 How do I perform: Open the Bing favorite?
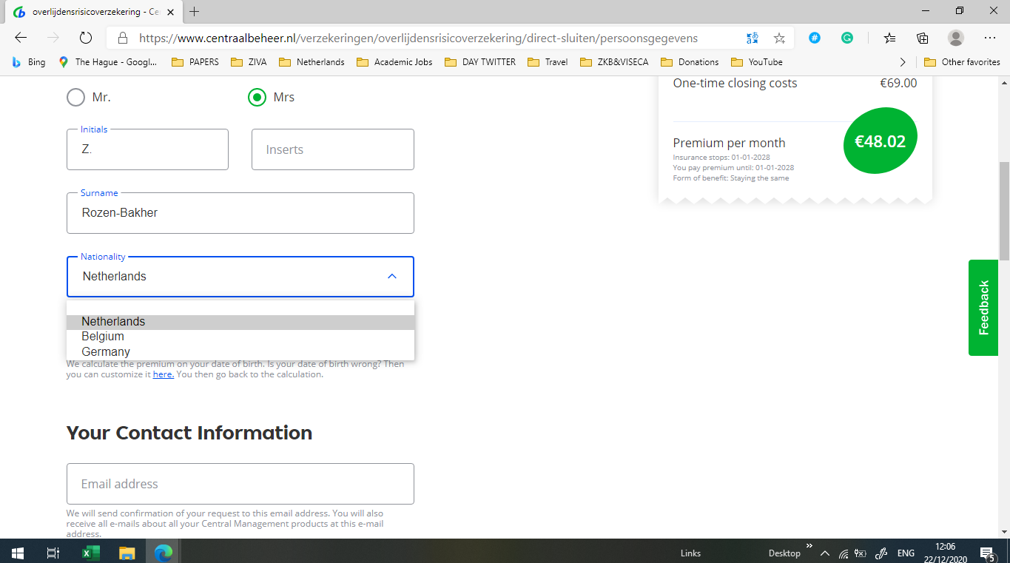tap(28, 62)
